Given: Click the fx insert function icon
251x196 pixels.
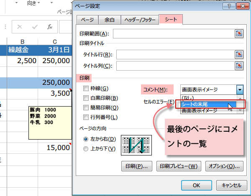Looking at the screenshot, I should pos(49,27).
